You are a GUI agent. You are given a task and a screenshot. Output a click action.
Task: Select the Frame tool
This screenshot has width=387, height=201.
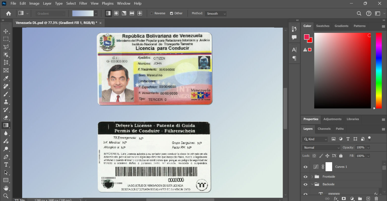coord(6,70)
